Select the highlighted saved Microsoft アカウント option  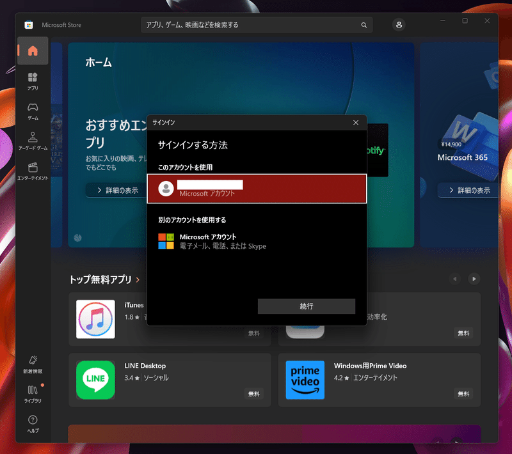pyautogui.click(x=256, y=189)
